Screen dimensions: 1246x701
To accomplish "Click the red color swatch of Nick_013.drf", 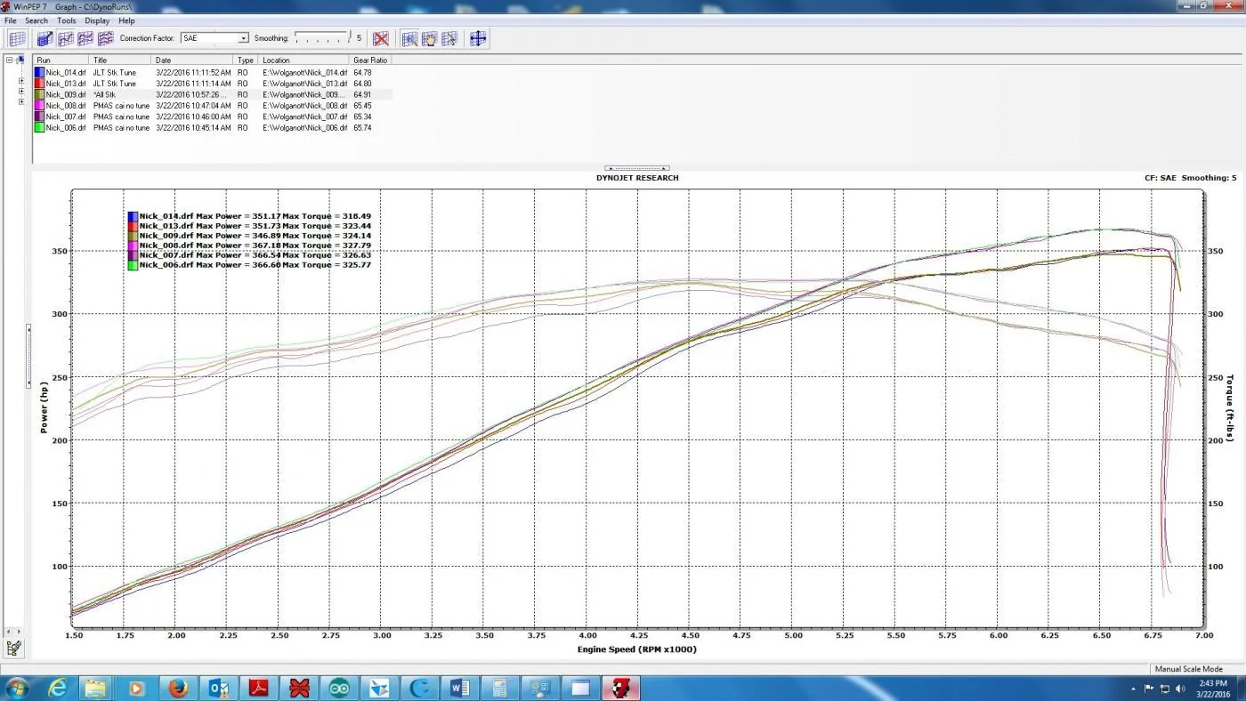I will (39, 84).
